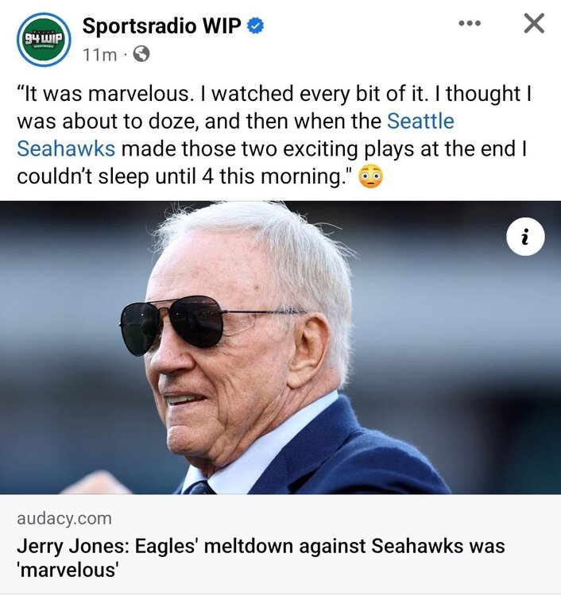
Task: Follow the blue 'Seattle' link text
Action: [x=420, y=122]
